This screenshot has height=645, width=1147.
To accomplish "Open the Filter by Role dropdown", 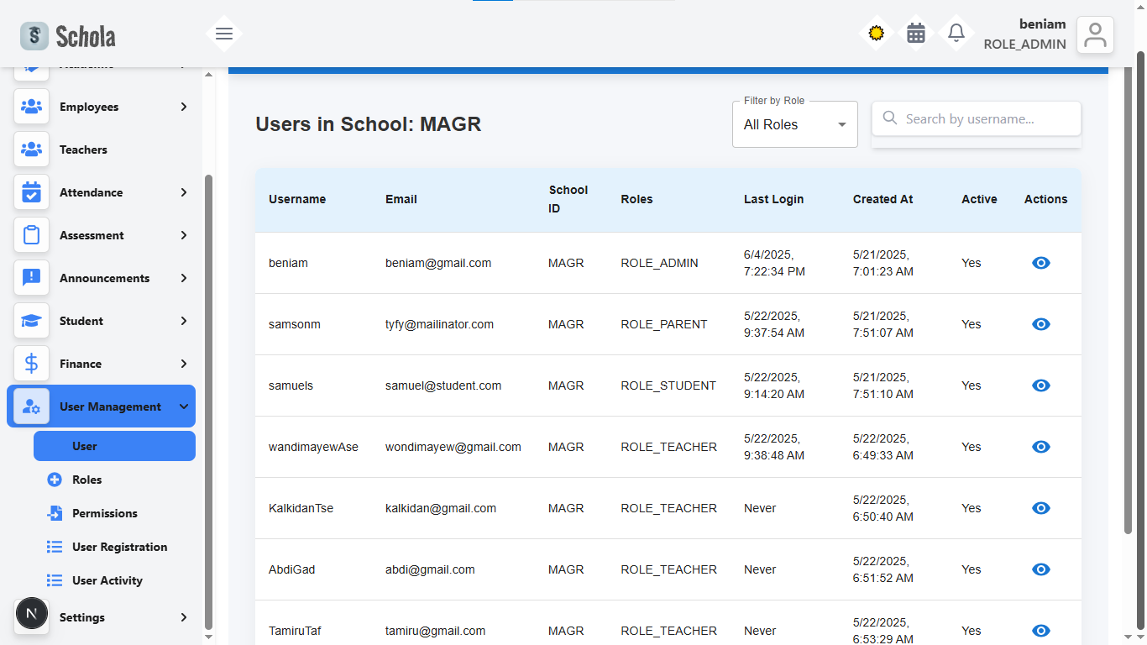I will (x=794, y=125).
